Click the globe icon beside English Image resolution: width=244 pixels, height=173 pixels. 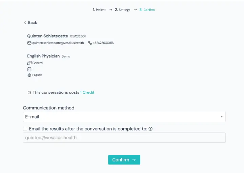pyautogui.click(x=29, y=75)
